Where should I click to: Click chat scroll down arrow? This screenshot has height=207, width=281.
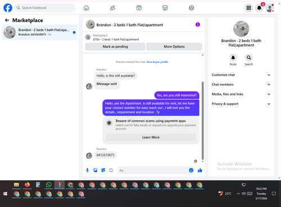(202, 162)
